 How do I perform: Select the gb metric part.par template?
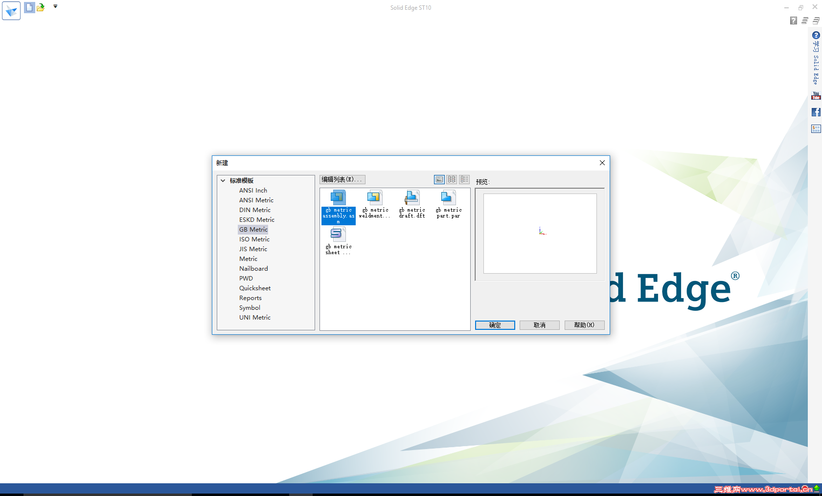pyautogui.click(x=449, y=204)
